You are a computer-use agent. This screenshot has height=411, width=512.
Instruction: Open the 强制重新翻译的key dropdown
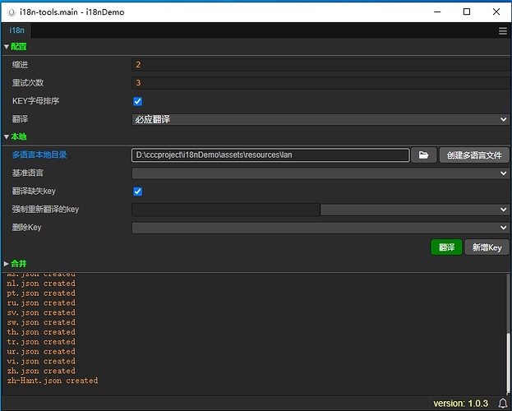click(415, 210)
